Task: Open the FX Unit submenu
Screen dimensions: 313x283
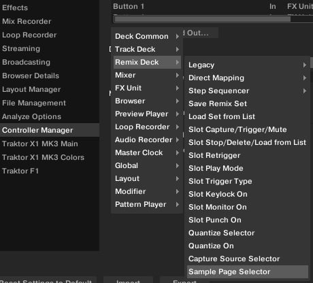Action: (x=147, y=88)
